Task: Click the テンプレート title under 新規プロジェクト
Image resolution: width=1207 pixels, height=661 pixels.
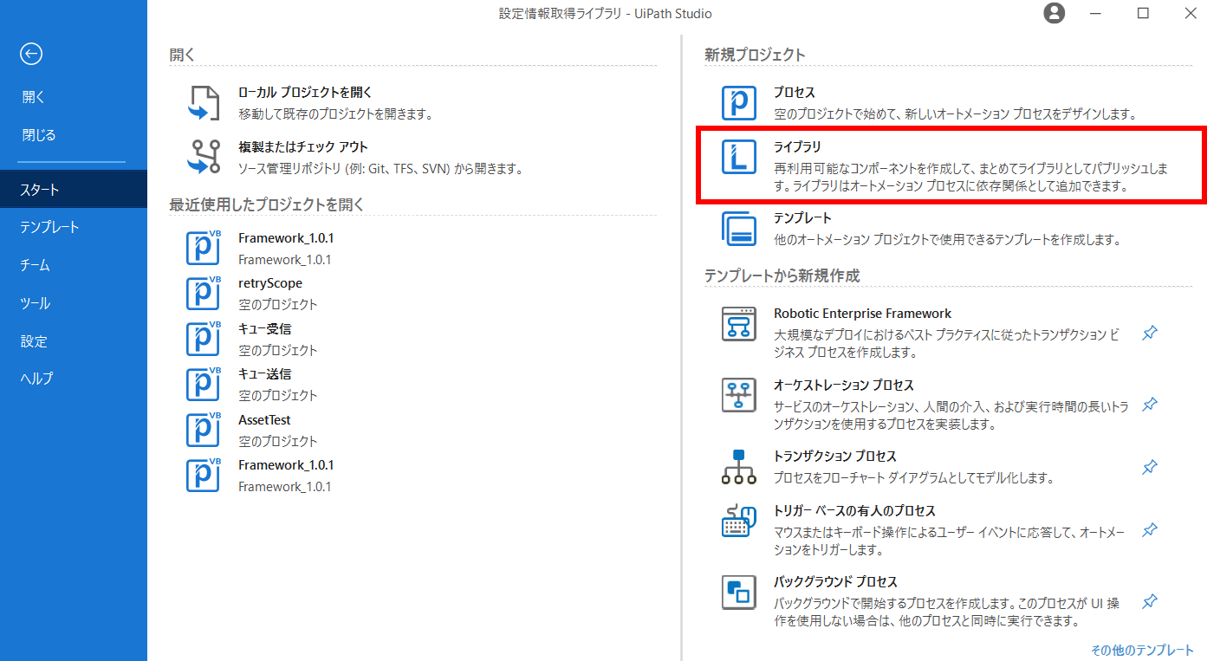Action: [802, 218]
